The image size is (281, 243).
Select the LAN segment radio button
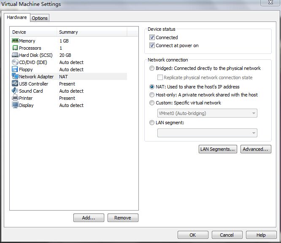tap(152, 123)
